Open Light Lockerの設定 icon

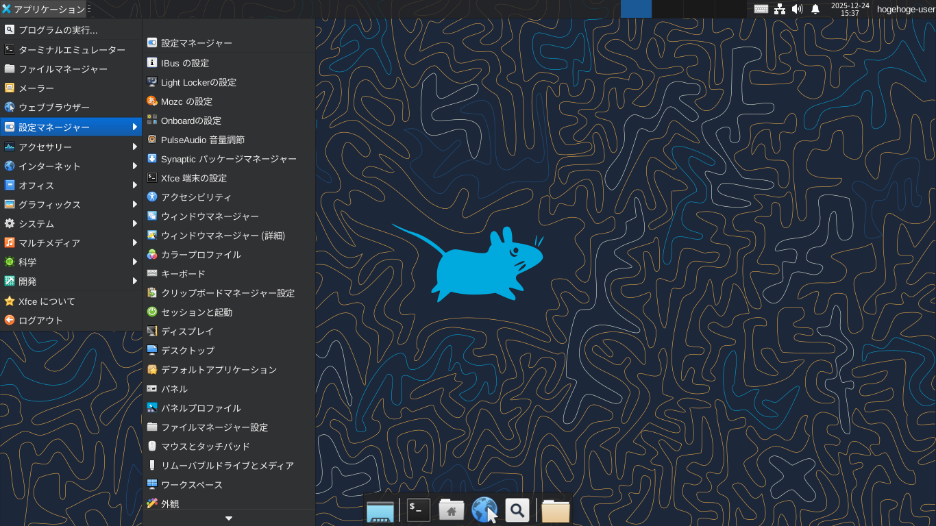tap(152, 82)
